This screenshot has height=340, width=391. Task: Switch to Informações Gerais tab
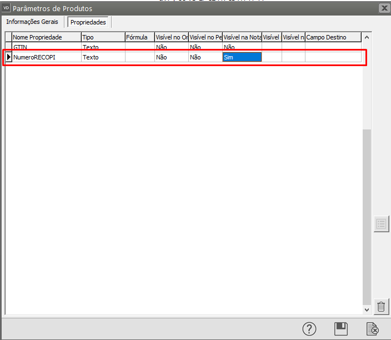32,22
